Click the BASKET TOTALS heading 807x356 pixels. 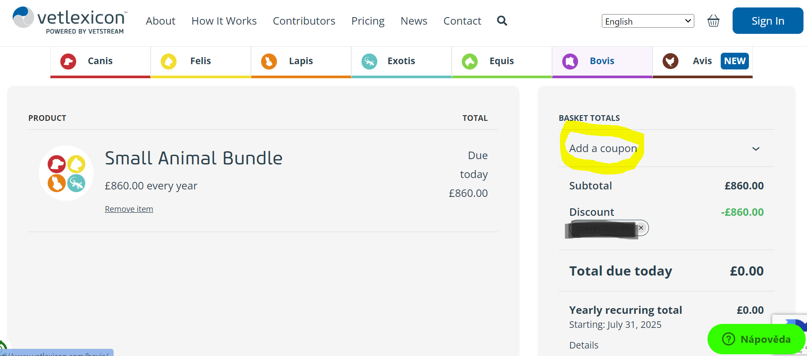[x=589, y=118]
